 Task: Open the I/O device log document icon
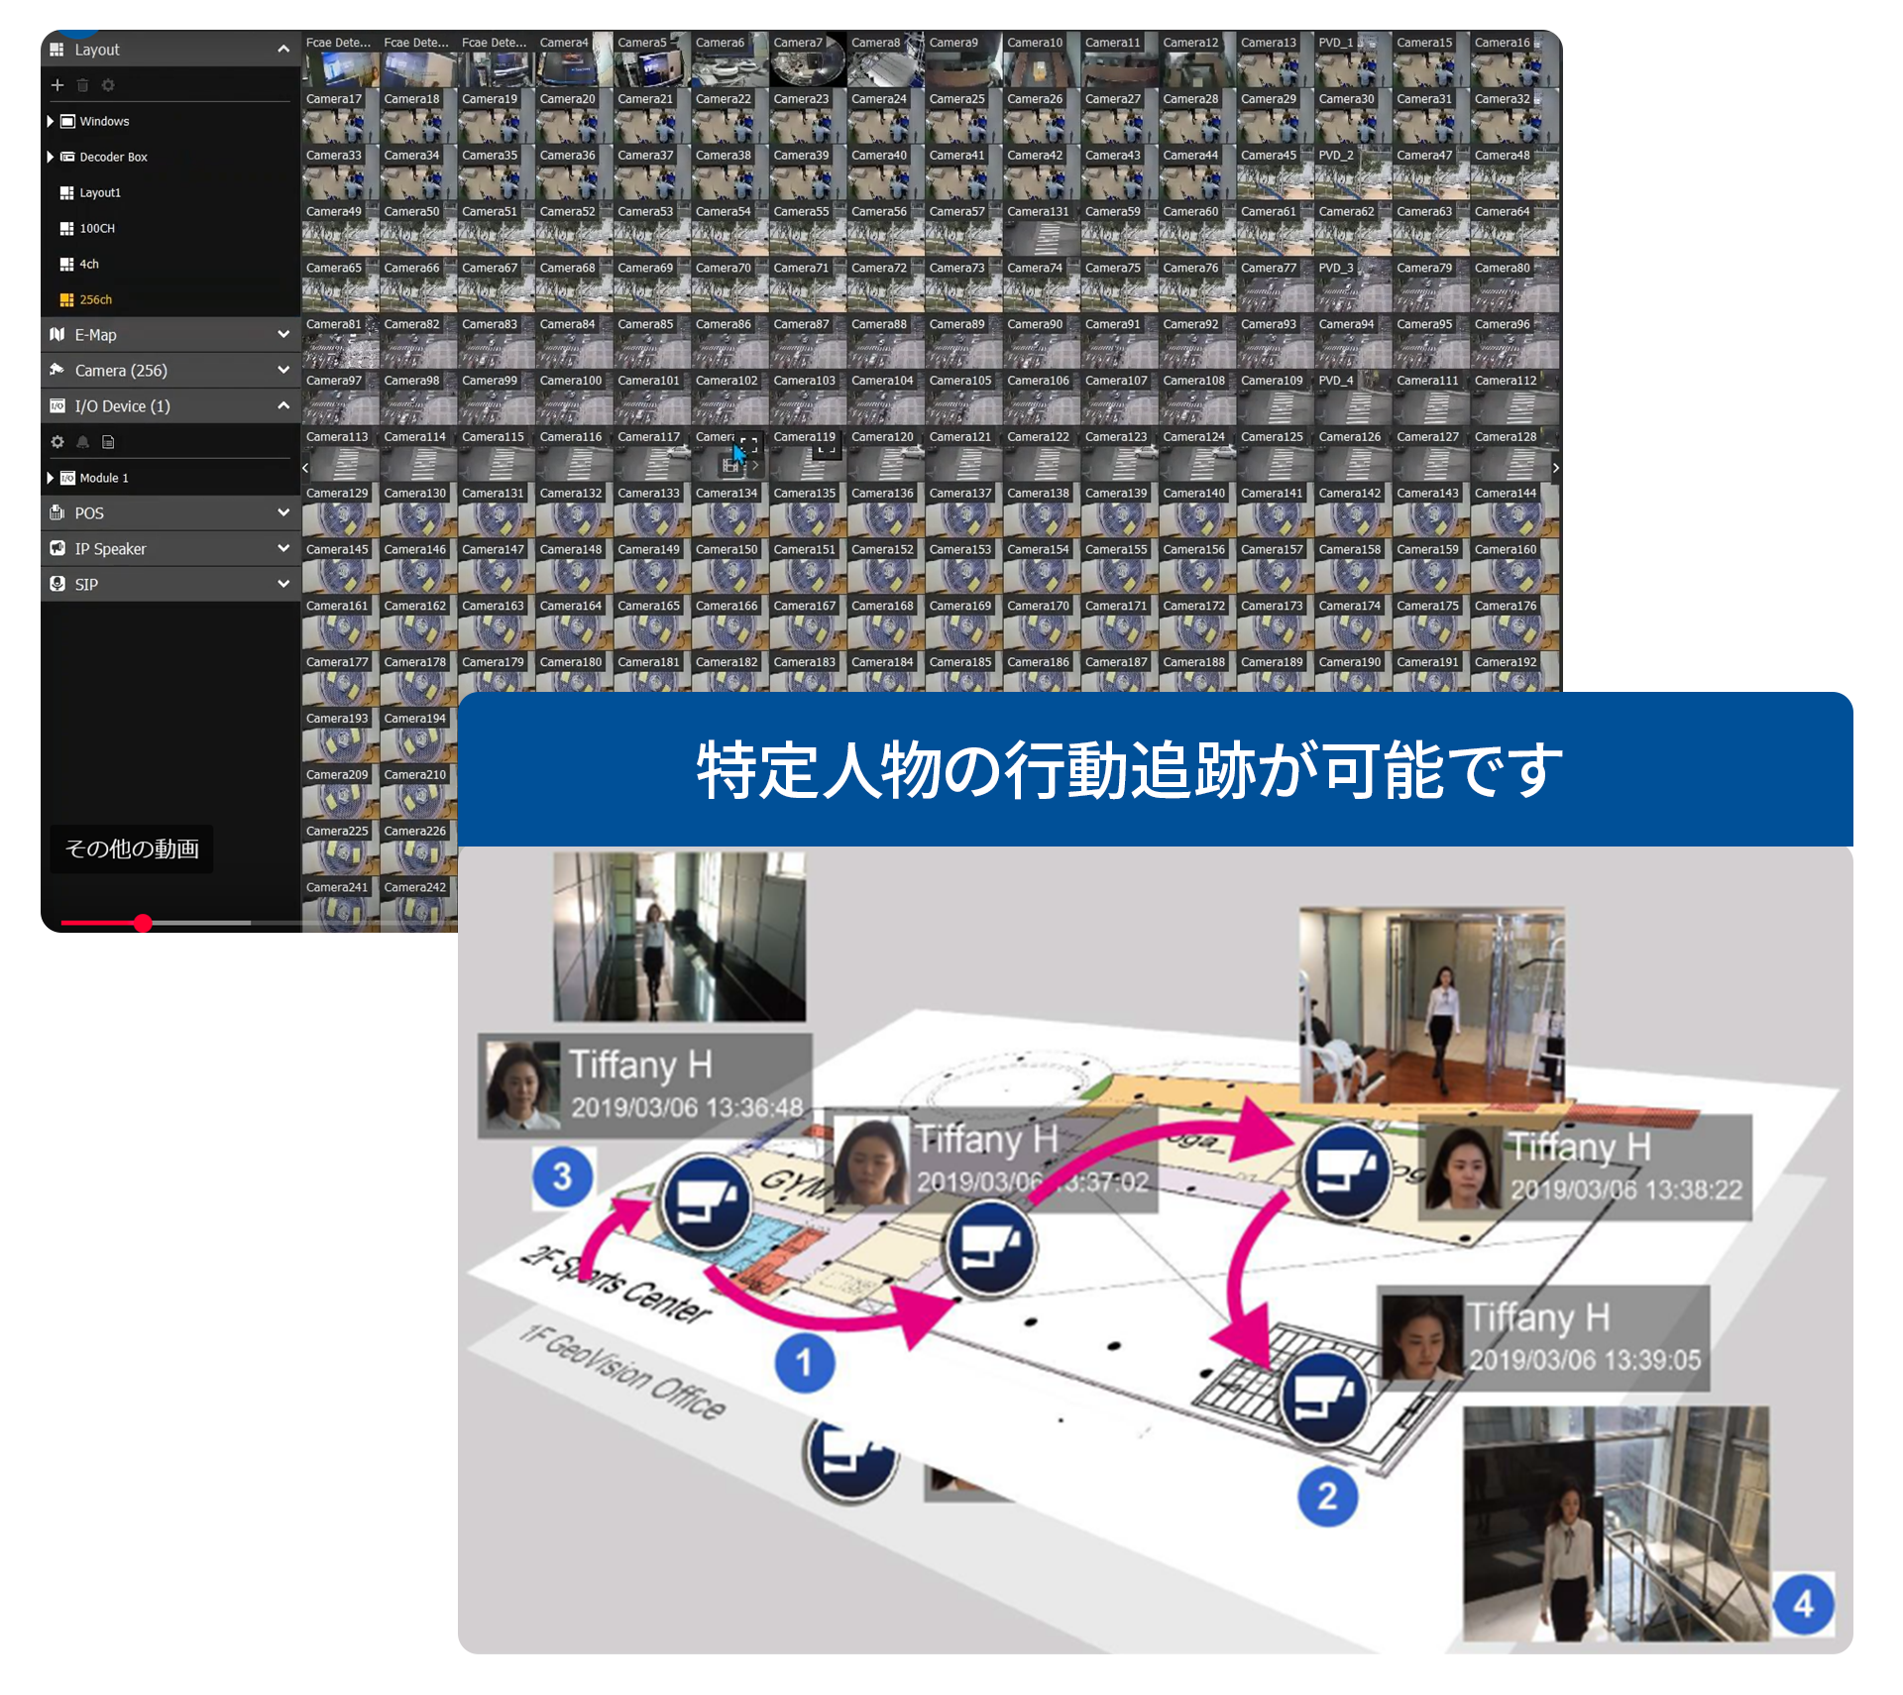point(109,442)
